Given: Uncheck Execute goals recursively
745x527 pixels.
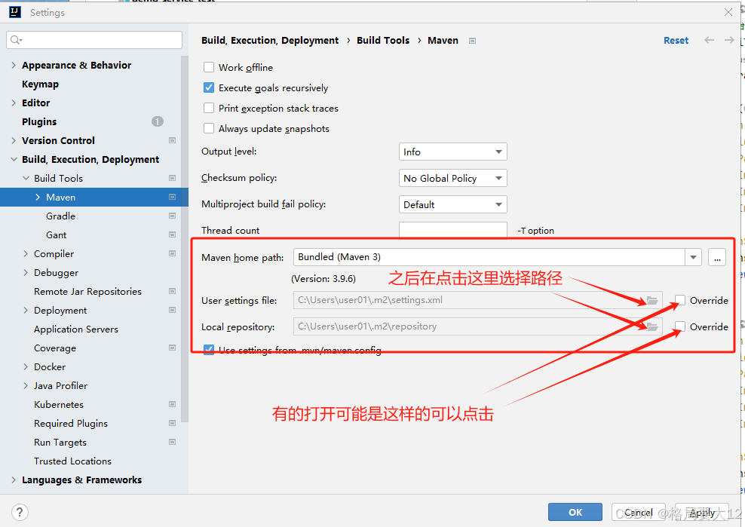Looking at the screenshot, I should [209, 87].
